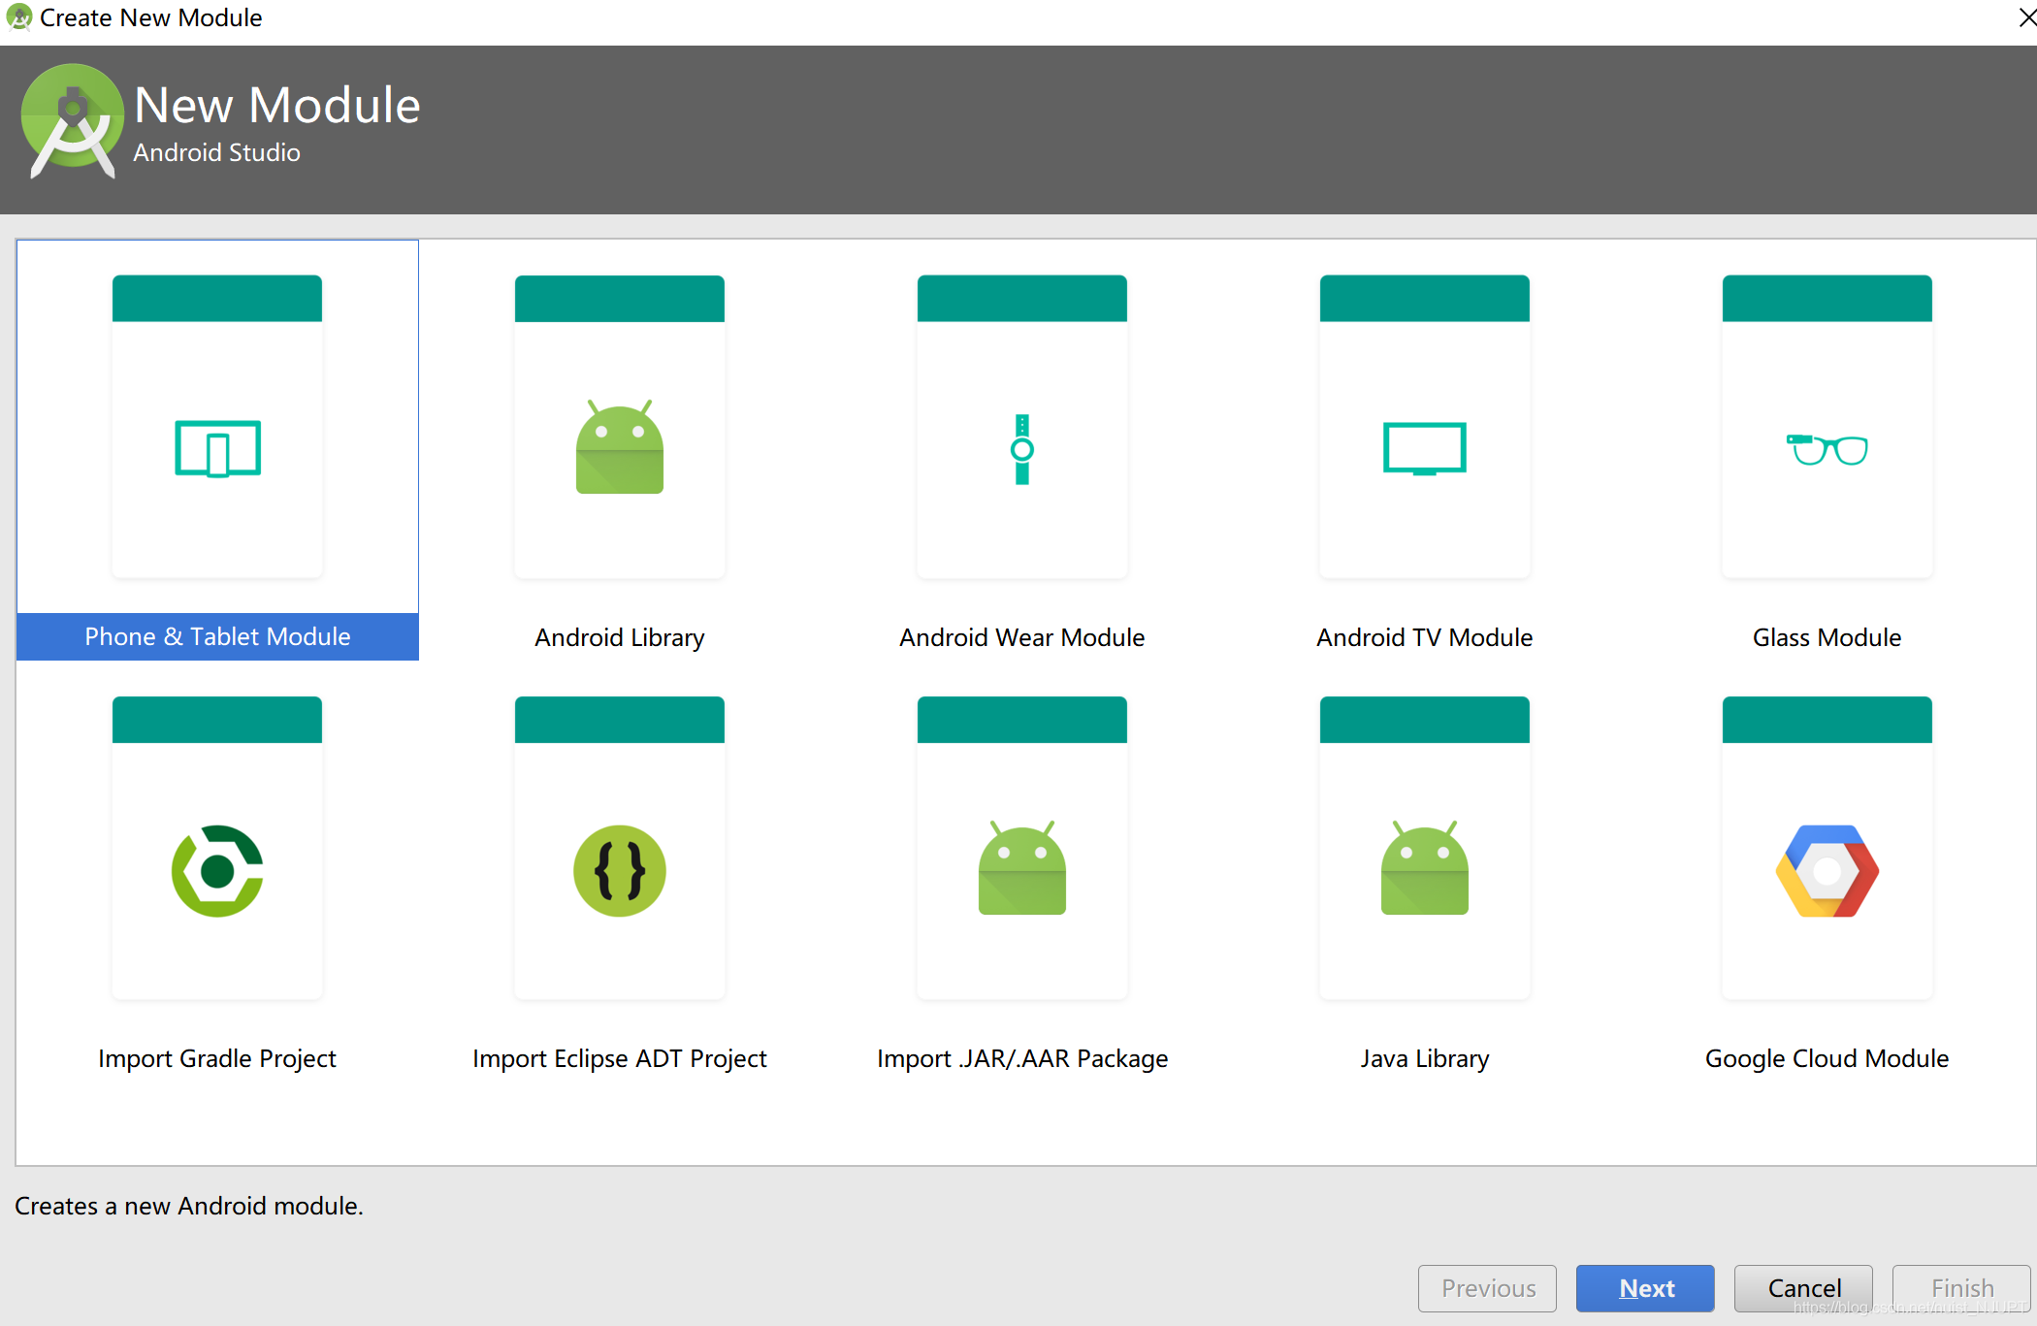
Task: Click the Android TV Module label
Action: click(1424, 637)
